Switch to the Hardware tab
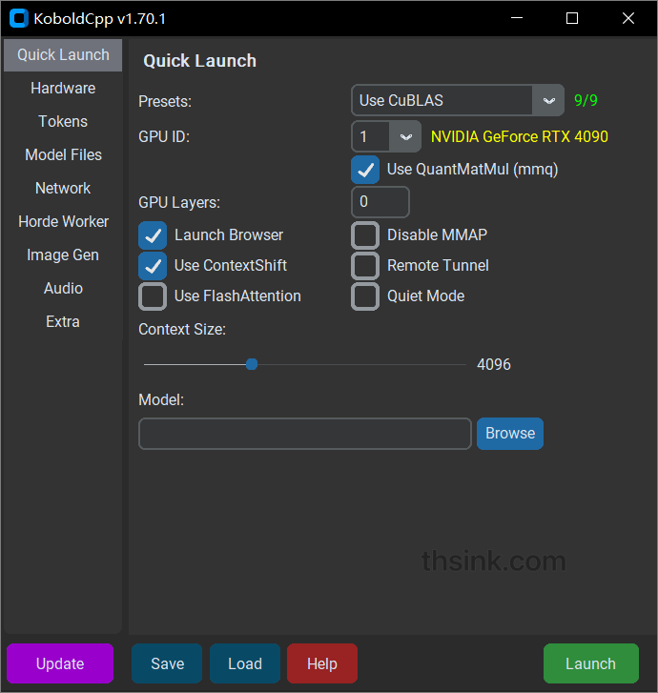This screenshot has height=693, width=658. click(x=63, y=89)
